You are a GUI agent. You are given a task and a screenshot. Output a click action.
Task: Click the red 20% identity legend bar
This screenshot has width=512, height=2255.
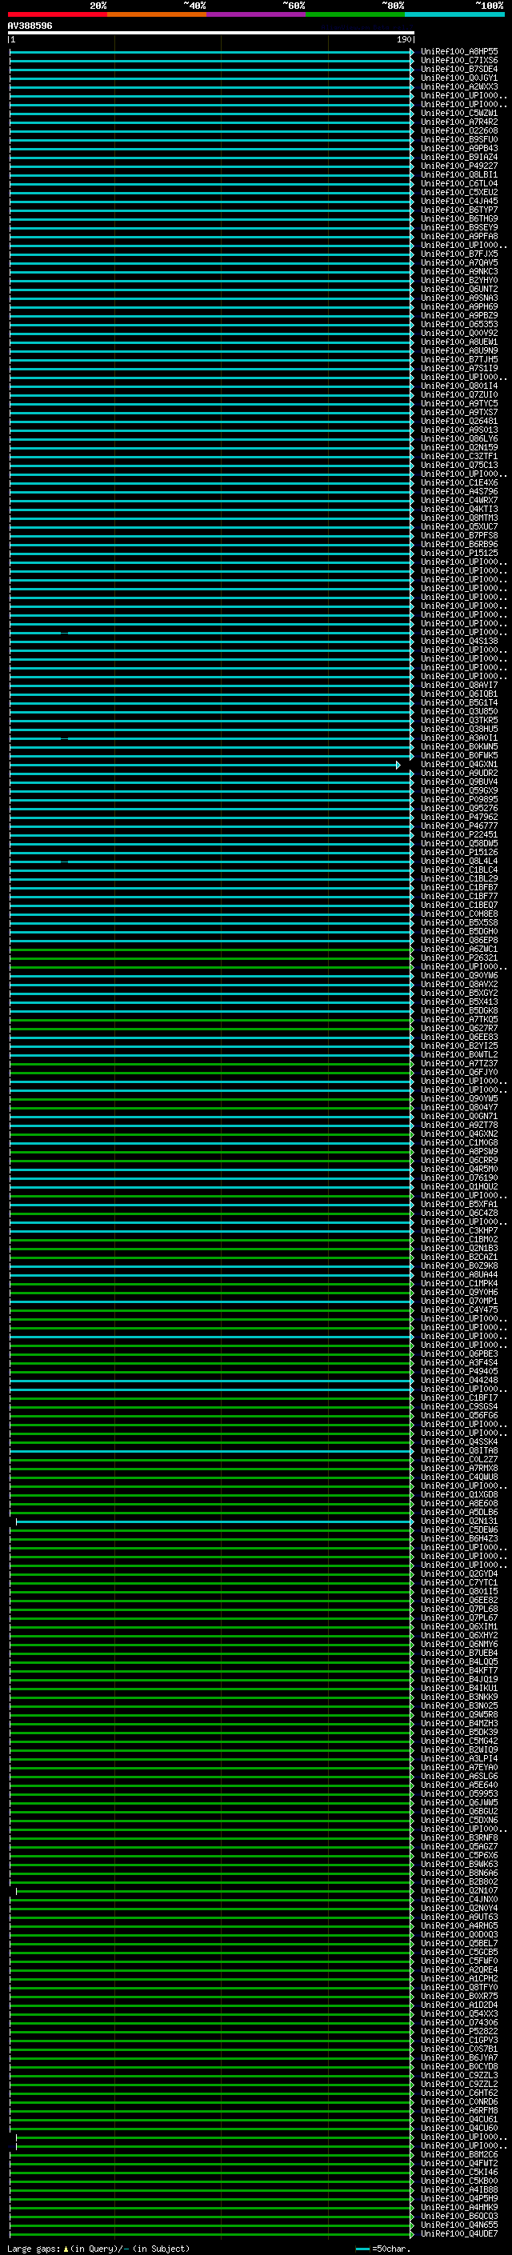57,14
